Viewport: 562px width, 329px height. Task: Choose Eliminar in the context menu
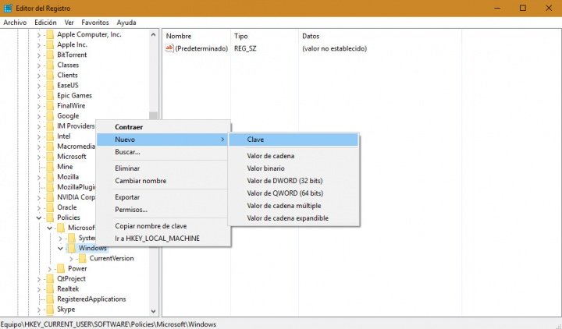pyautogui.click(x=163, y=168)
